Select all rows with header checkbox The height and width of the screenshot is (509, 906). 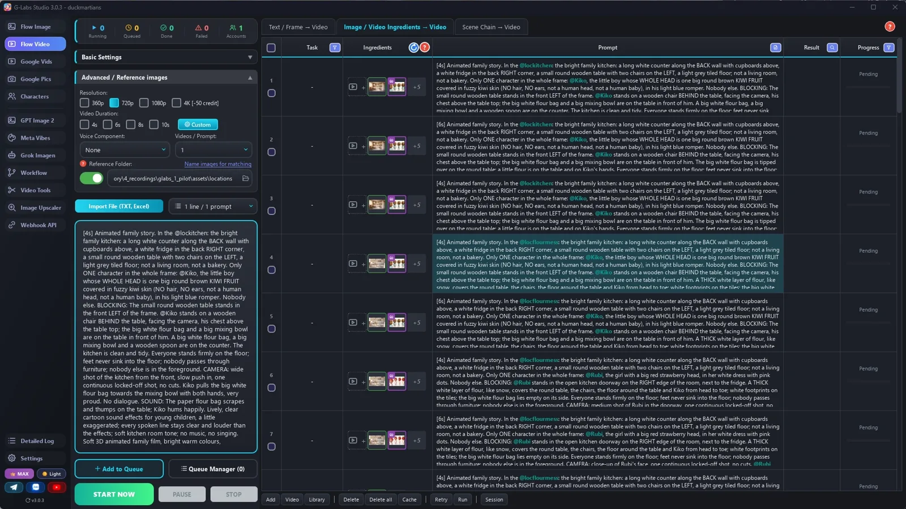271,48
